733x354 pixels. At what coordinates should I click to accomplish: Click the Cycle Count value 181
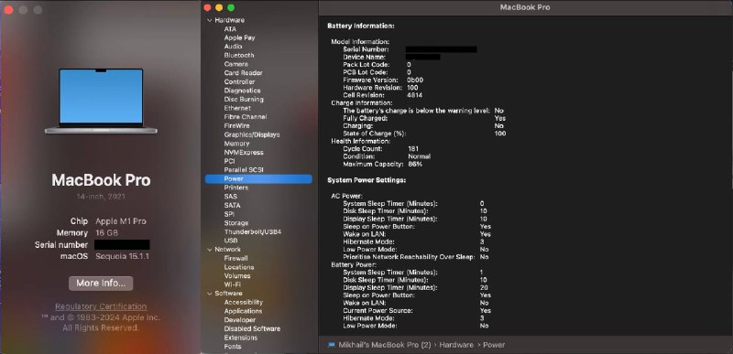click(413, 149)
